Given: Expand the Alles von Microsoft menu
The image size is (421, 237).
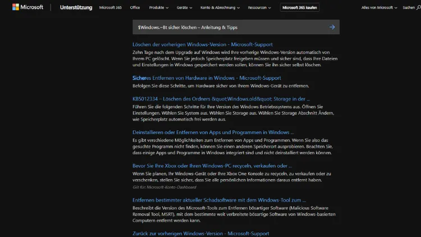Looking at the screenshot, I should tap(379, 7).
